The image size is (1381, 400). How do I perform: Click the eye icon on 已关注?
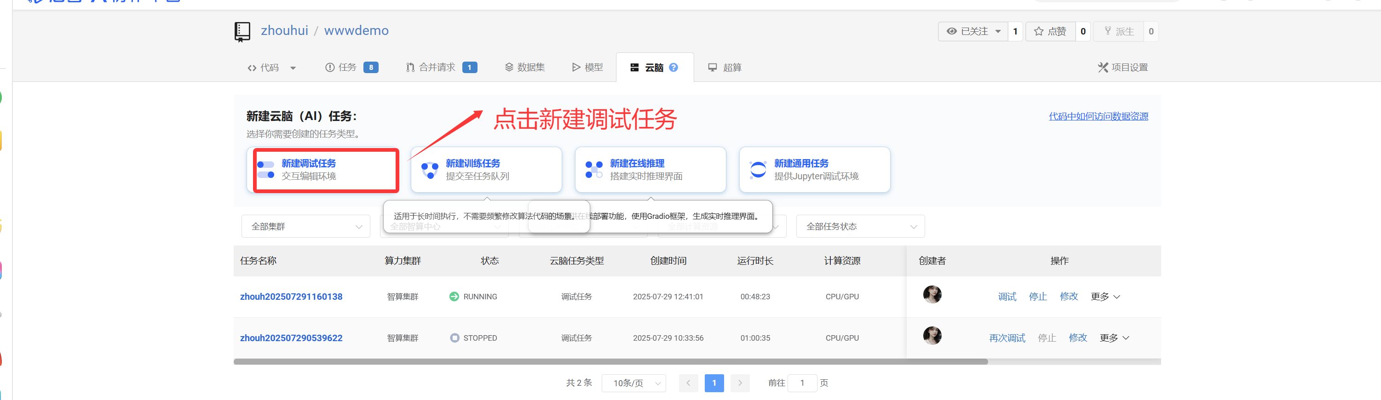click(952, 32)
